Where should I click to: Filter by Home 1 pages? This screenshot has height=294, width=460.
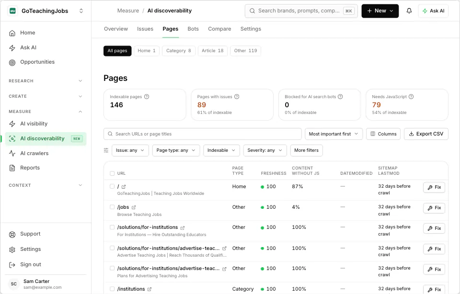147,51
